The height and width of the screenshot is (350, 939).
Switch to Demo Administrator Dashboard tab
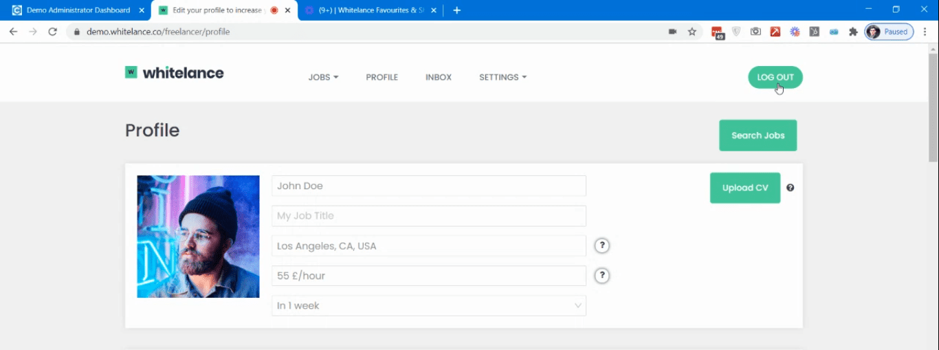[78, 10]
